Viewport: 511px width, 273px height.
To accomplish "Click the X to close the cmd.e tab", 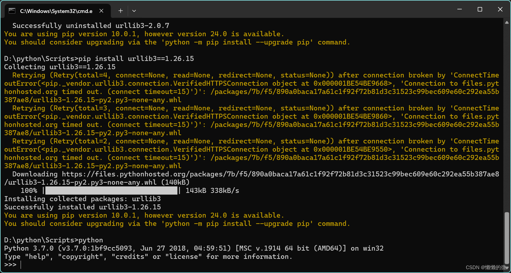I will pyautogui.click(x=101, y=11).
